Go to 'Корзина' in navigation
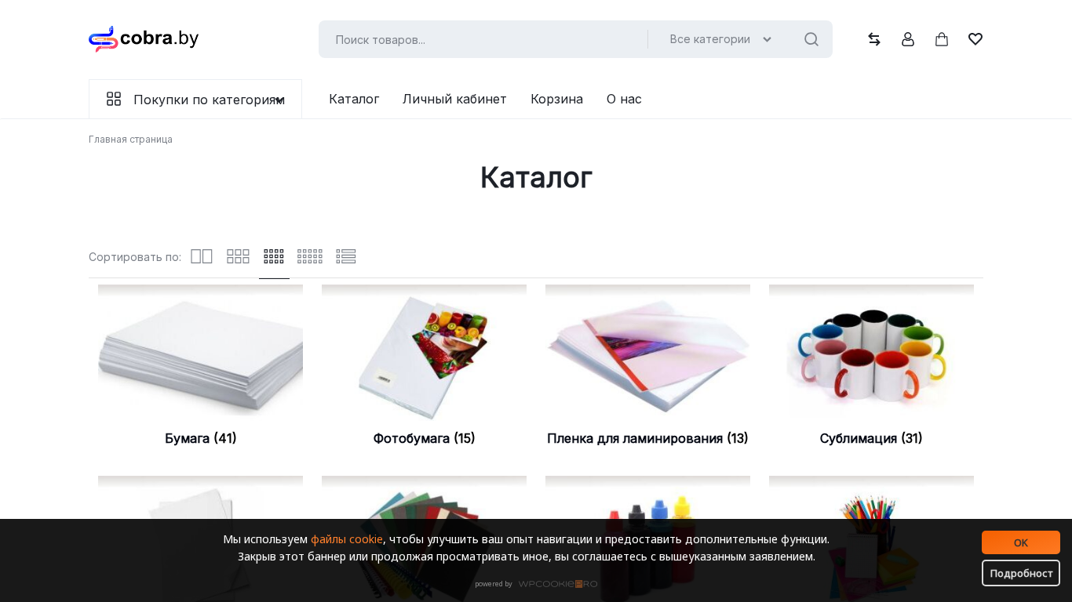The height and width of the screenshot is (602, 1072). (556, 99)
